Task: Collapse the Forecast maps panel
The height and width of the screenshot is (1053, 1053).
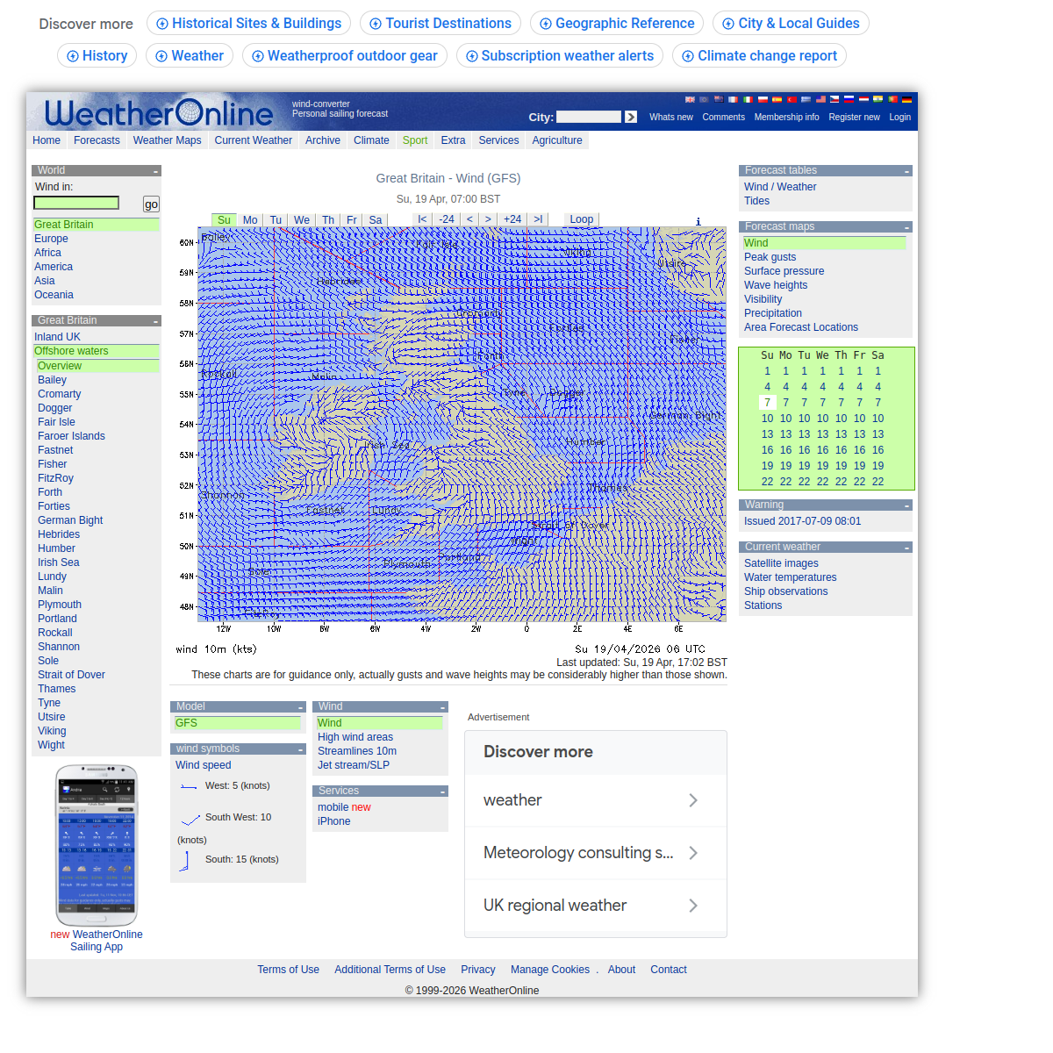Action: coord(907,226)
